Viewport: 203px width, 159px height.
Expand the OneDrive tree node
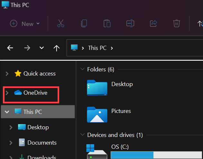click(x=7, y=93)
